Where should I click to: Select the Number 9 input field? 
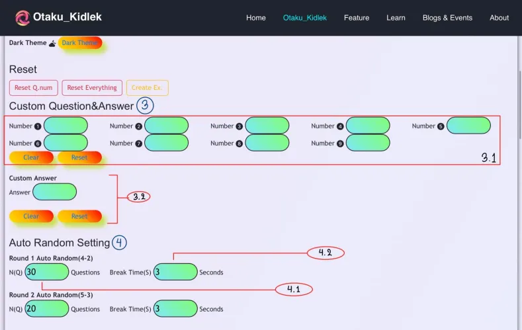[x=368, y=143]
